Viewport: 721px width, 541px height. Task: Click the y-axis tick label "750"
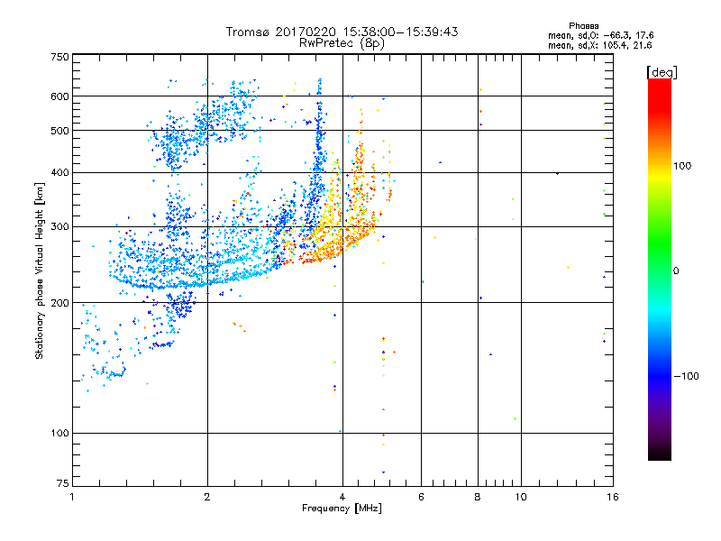59,57
